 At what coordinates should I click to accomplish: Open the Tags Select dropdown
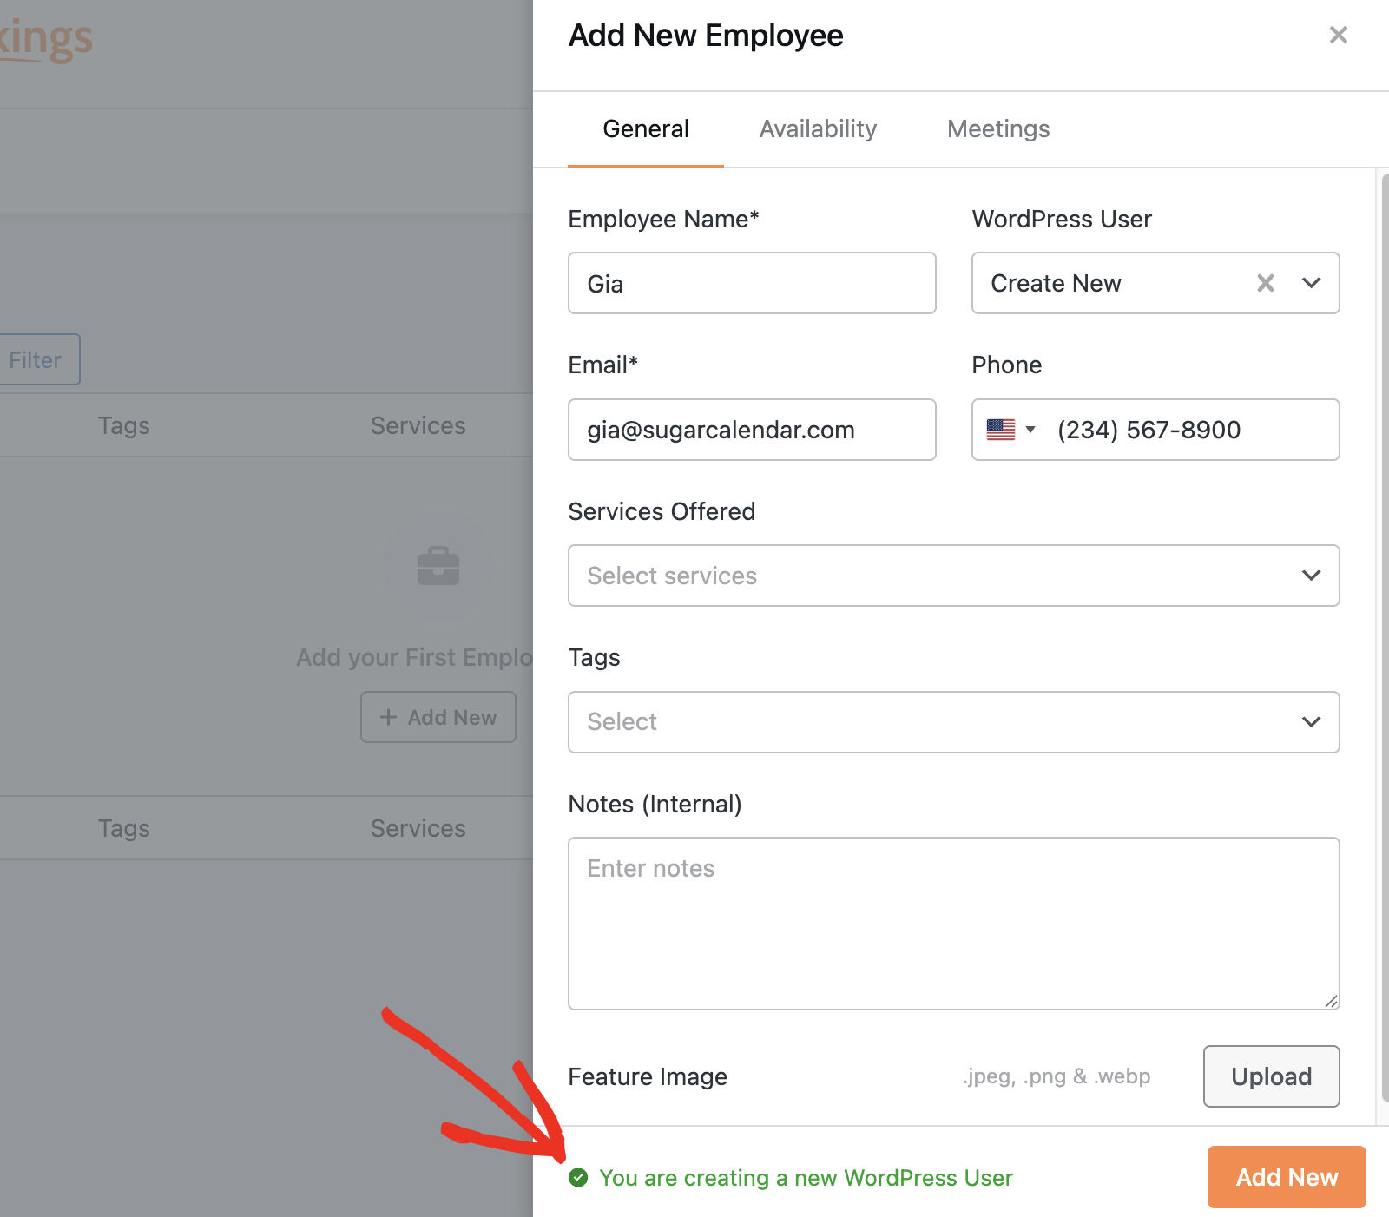coord(953,722)
